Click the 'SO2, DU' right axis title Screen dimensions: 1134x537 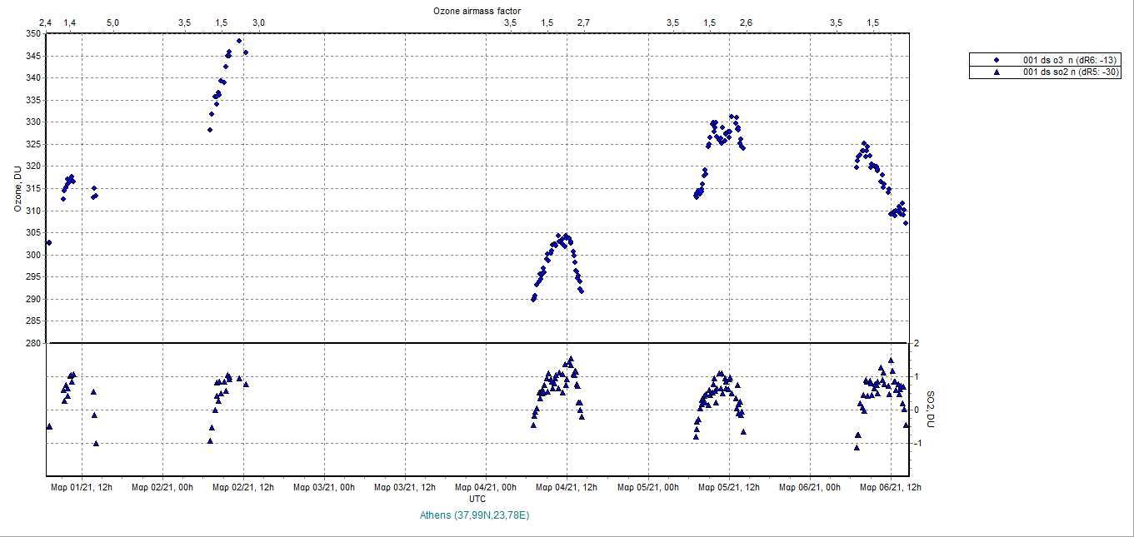(x=931, y=409)
